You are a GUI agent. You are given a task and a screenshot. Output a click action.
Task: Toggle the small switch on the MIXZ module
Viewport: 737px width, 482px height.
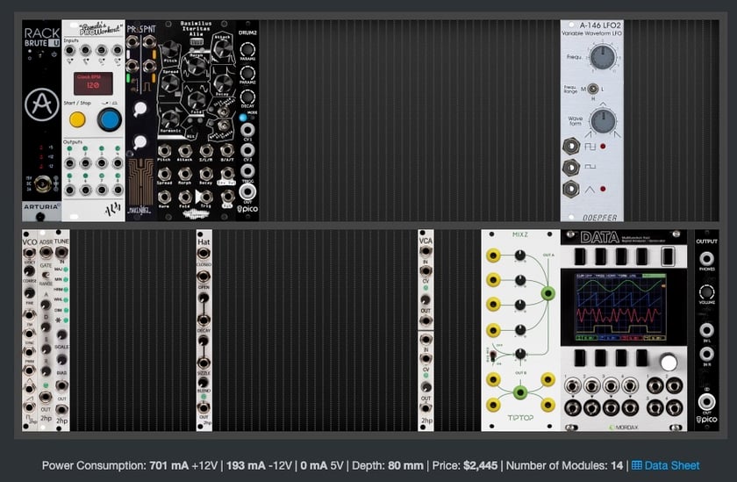(492, 356)
